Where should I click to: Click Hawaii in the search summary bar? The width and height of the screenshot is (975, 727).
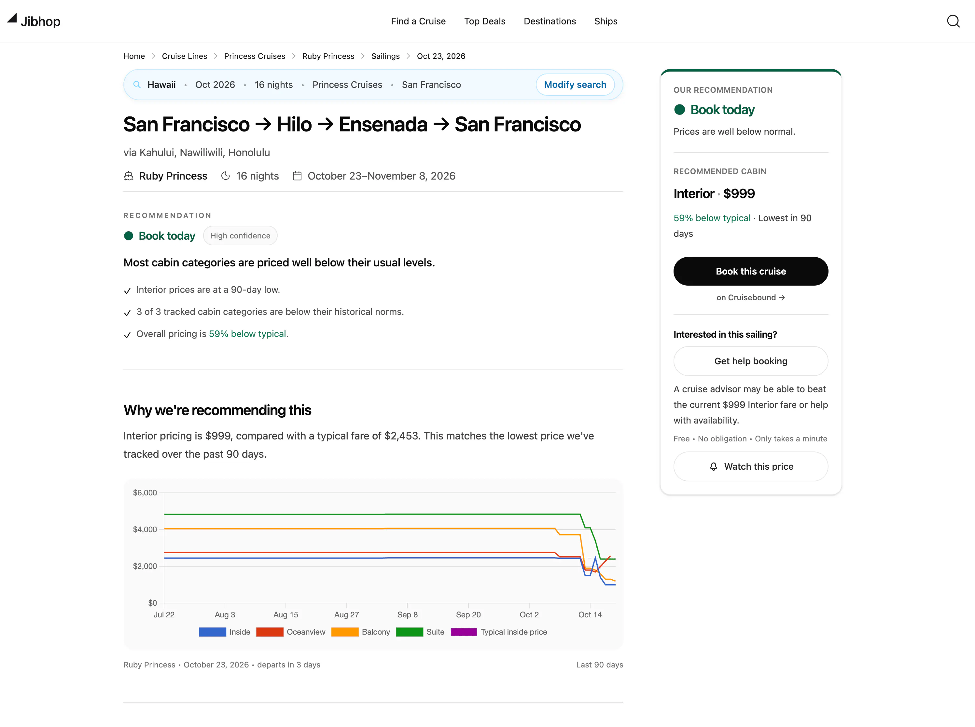(x=161, y=85)
